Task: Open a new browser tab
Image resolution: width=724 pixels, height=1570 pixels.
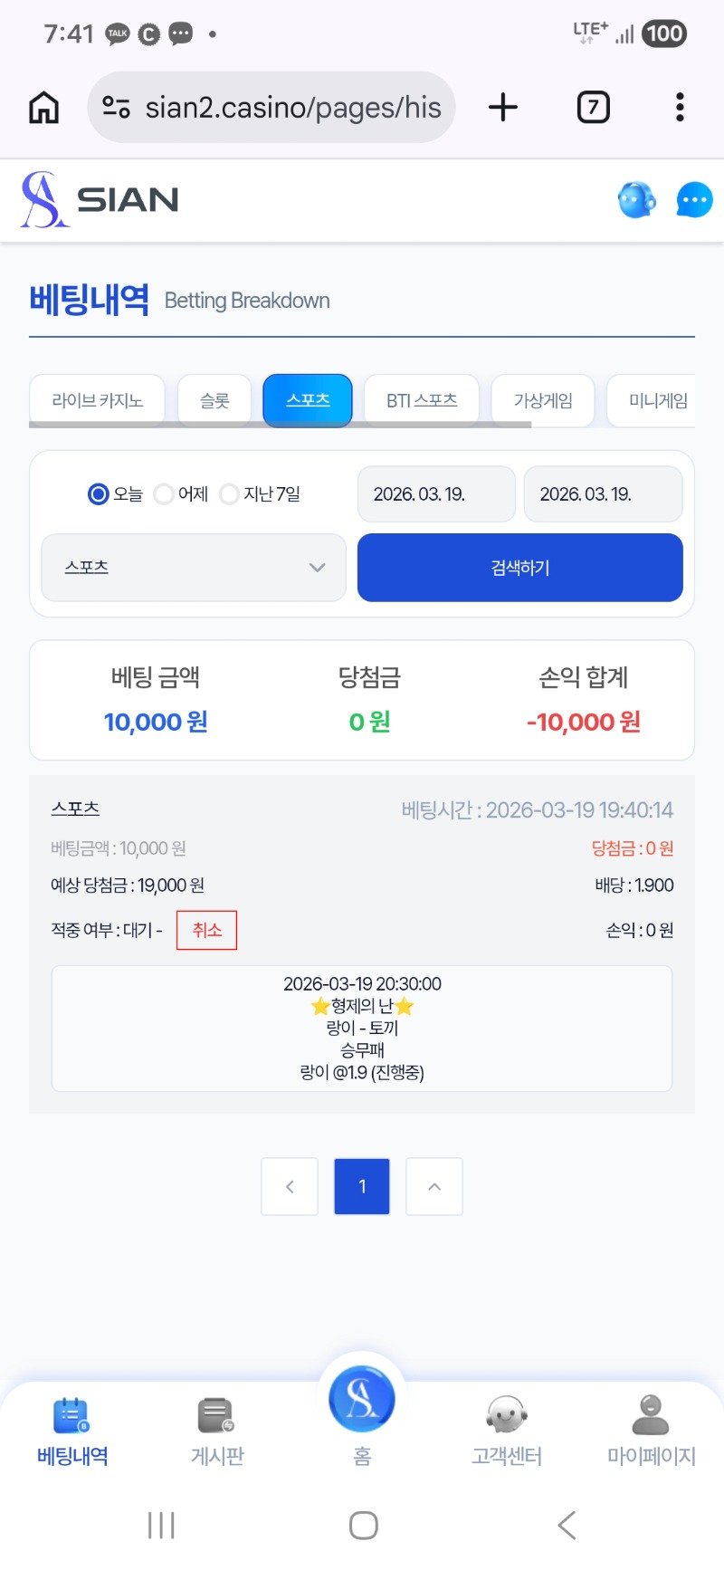Action: click(503, 108)
